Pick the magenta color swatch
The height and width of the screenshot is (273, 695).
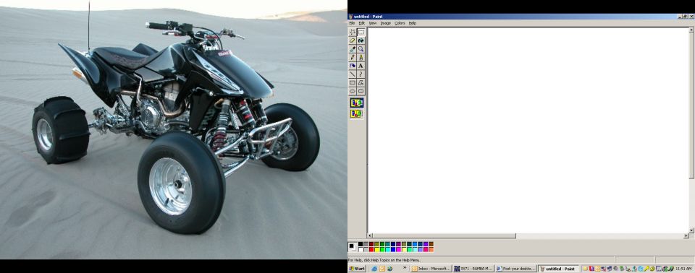point(398,250)
